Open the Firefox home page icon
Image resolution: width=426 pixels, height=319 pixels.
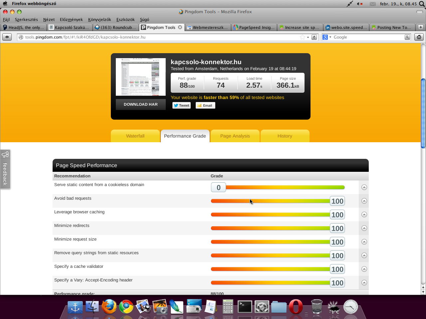pyautogui.click(x=419, y=37)
